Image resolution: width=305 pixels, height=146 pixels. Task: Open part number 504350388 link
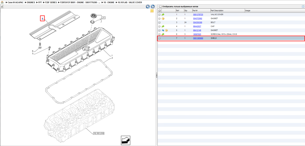pyautogui.click(x=197, y=23)
